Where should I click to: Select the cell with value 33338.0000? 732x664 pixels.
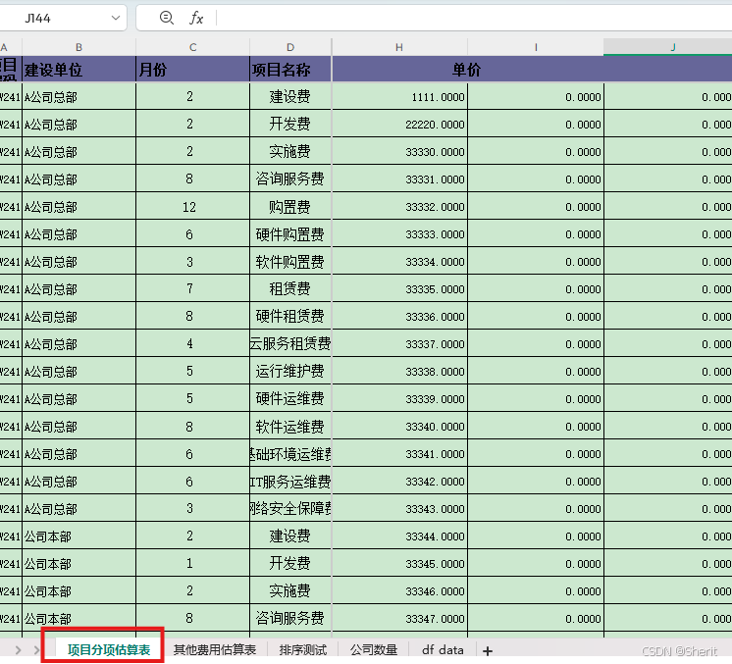(x=399, y=372)
